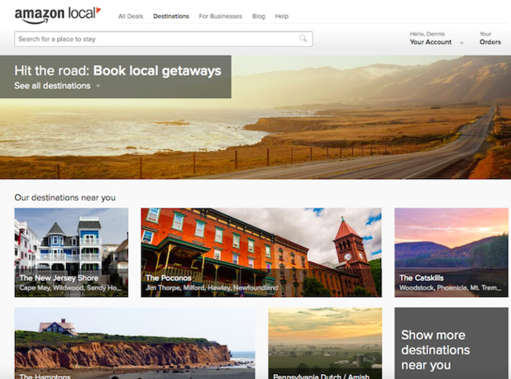The height and width of the screenshot is (379, 511).
Task: Open the Blog link
Action: (x=258, y=17)
